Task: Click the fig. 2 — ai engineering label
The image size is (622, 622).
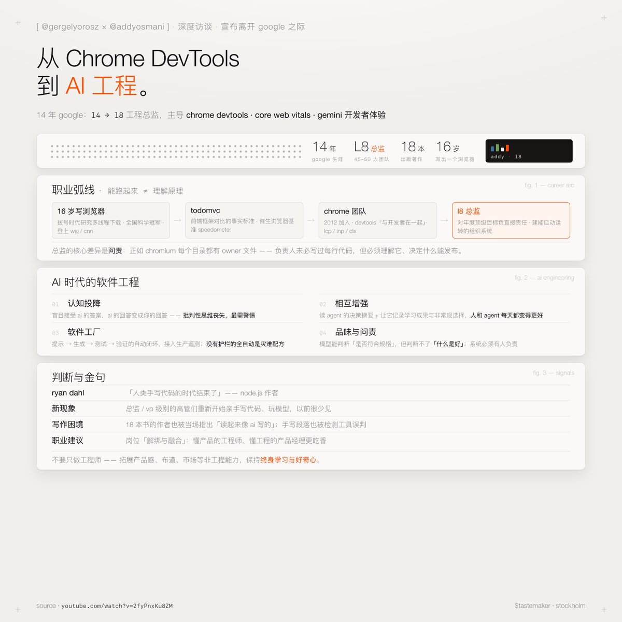Action: click(x=544, y=278)
